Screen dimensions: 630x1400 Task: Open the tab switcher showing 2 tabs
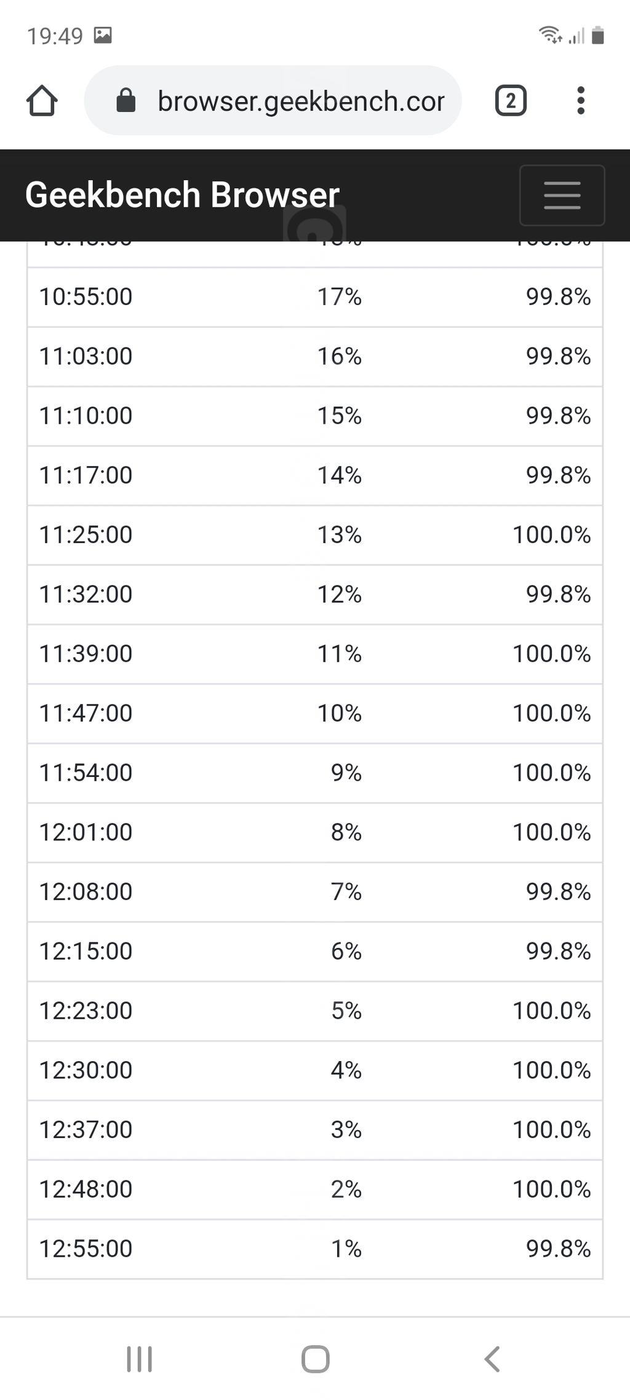coord(510,101)
